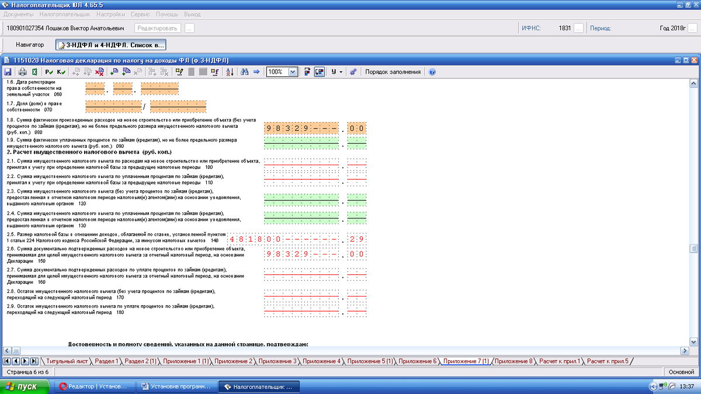Viewport: 701px width, 394px height.
Task: Click the 'Редактировать' button
Action: click(158, 27)
